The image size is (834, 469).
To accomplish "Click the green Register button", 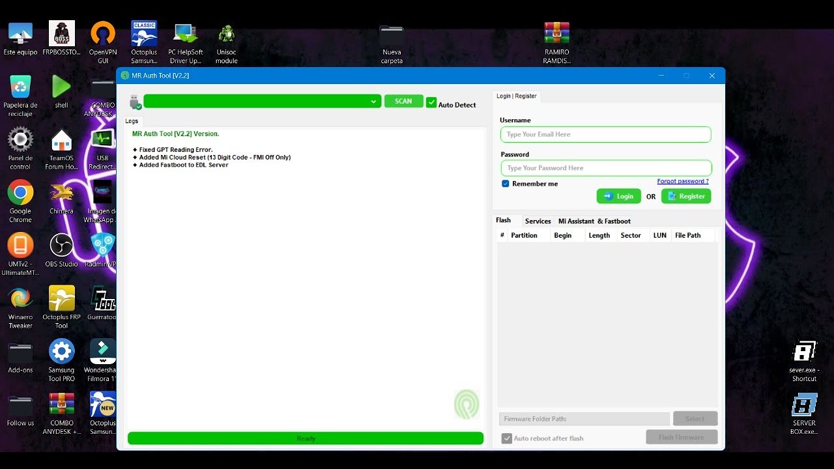I will [x=686, y=196].
